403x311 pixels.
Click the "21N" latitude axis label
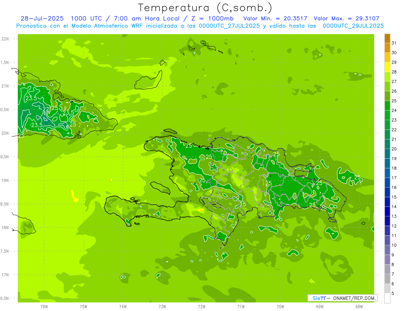(x=5, y=86)
